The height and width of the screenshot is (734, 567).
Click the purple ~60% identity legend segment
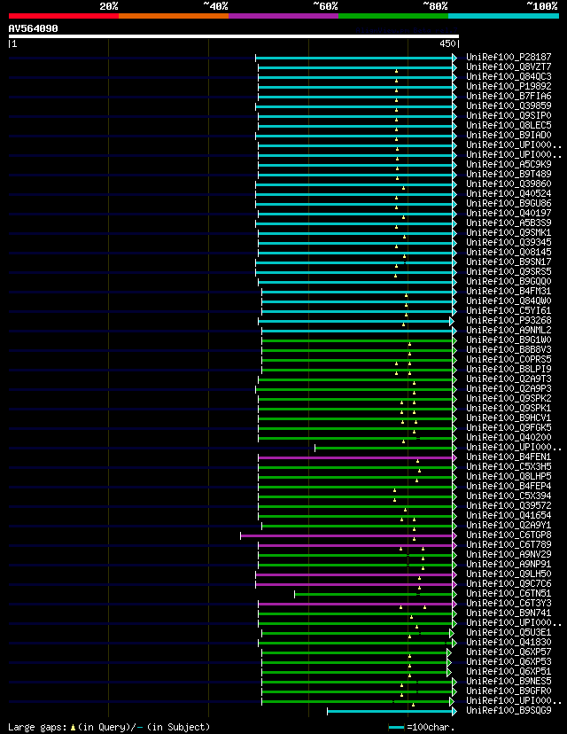point(283,16)
